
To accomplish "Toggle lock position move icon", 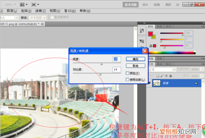I will (x=166, y=76).
